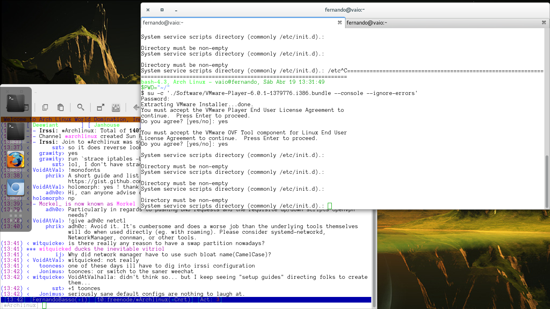Click '10:freenode/#Archlinux(+Cnrt)' in status bar

(x=144, y=300)
